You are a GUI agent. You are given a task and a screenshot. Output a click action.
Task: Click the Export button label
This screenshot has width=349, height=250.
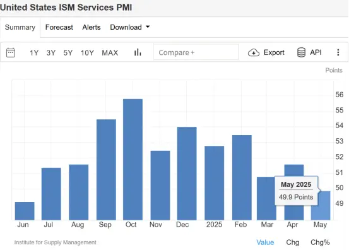(274, 52)
